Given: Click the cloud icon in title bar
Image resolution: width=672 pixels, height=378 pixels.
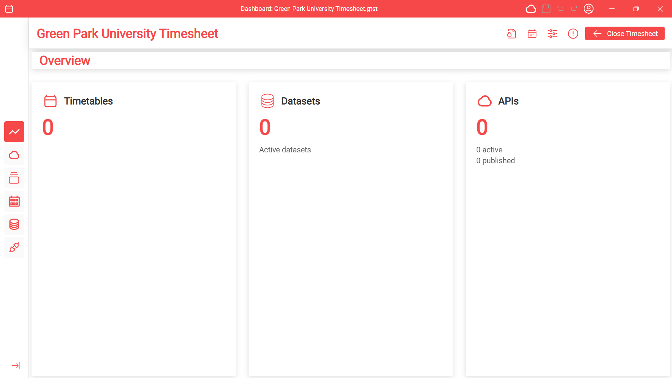Looking at the screenshot, I should 531,9.
